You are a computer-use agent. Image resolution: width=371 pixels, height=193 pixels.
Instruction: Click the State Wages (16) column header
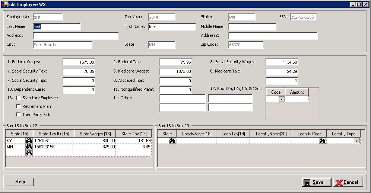(x=95, y=134)
